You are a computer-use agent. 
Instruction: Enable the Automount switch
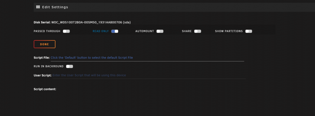160,31
